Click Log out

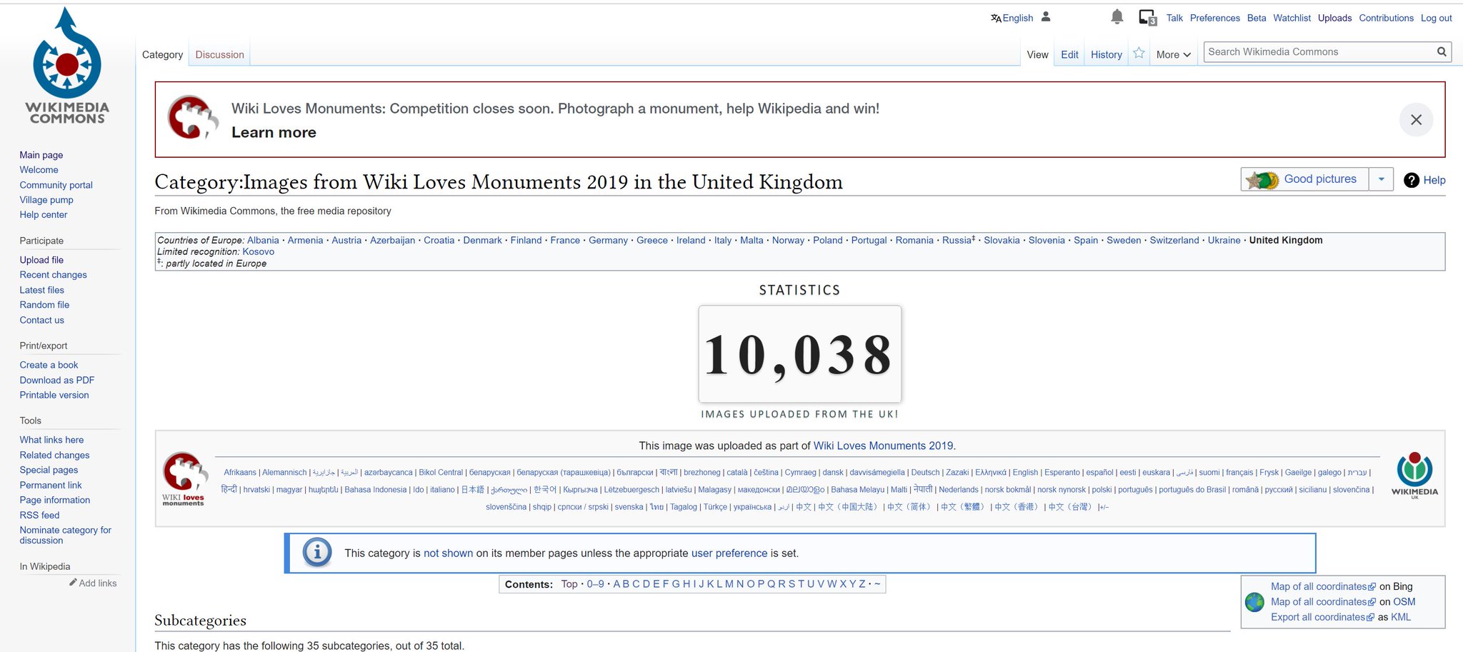click(x=1436, y=18)
